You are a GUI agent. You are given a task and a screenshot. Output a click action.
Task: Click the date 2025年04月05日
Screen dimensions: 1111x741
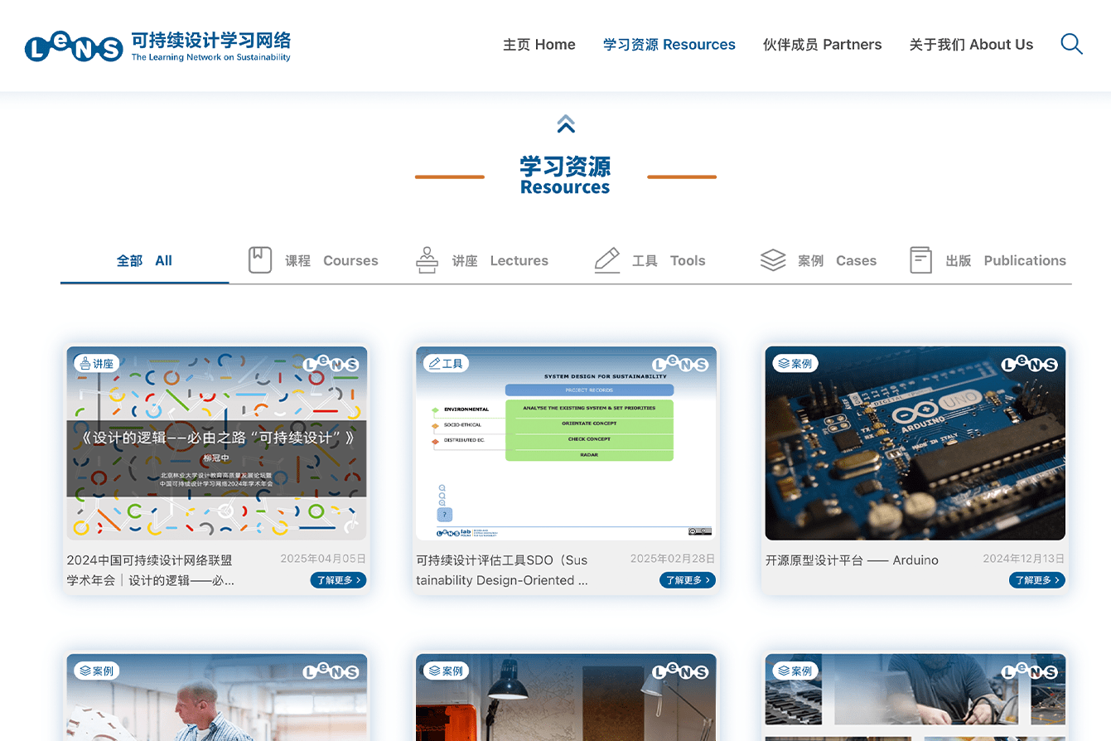[323, 559]
